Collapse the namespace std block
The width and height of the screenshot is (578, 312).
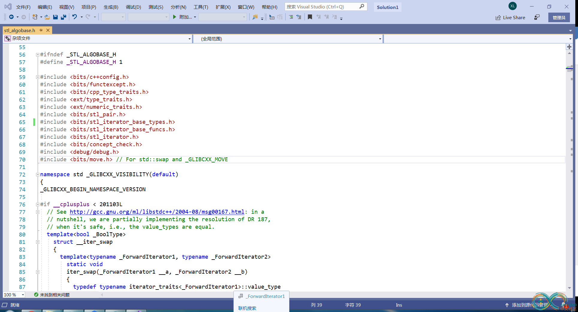pos(37,174)
